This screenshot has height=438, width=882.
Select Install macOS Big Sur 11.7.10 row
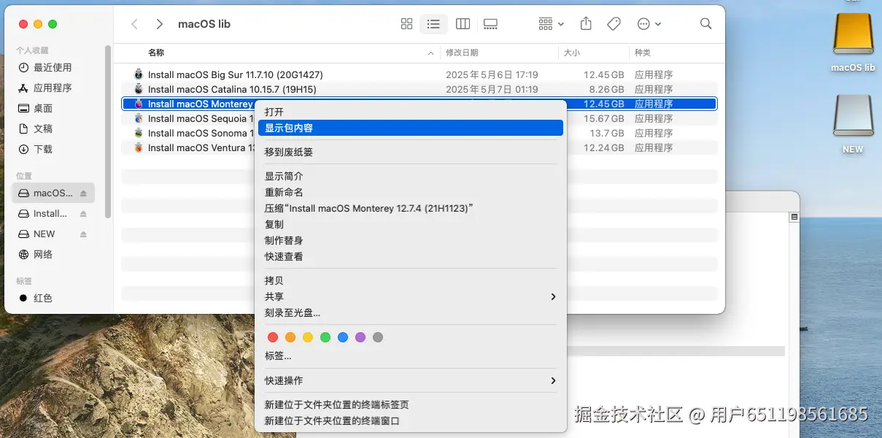[x=419, y=74]
